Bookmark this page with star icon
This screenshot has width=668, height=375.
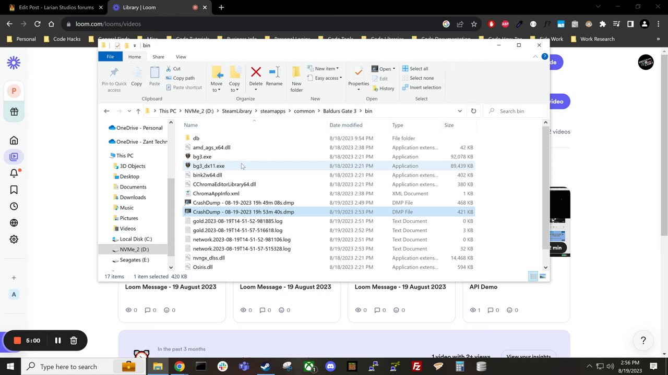click(x=474, y=24)
